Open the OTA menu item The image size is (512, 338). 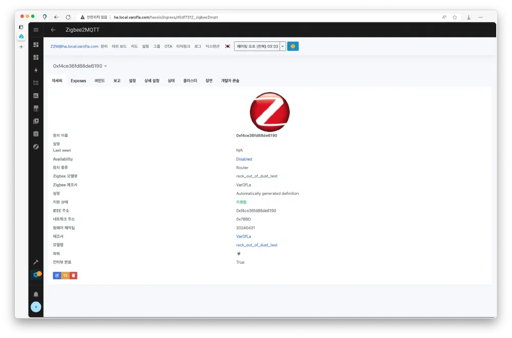click(x=168, y=47)
